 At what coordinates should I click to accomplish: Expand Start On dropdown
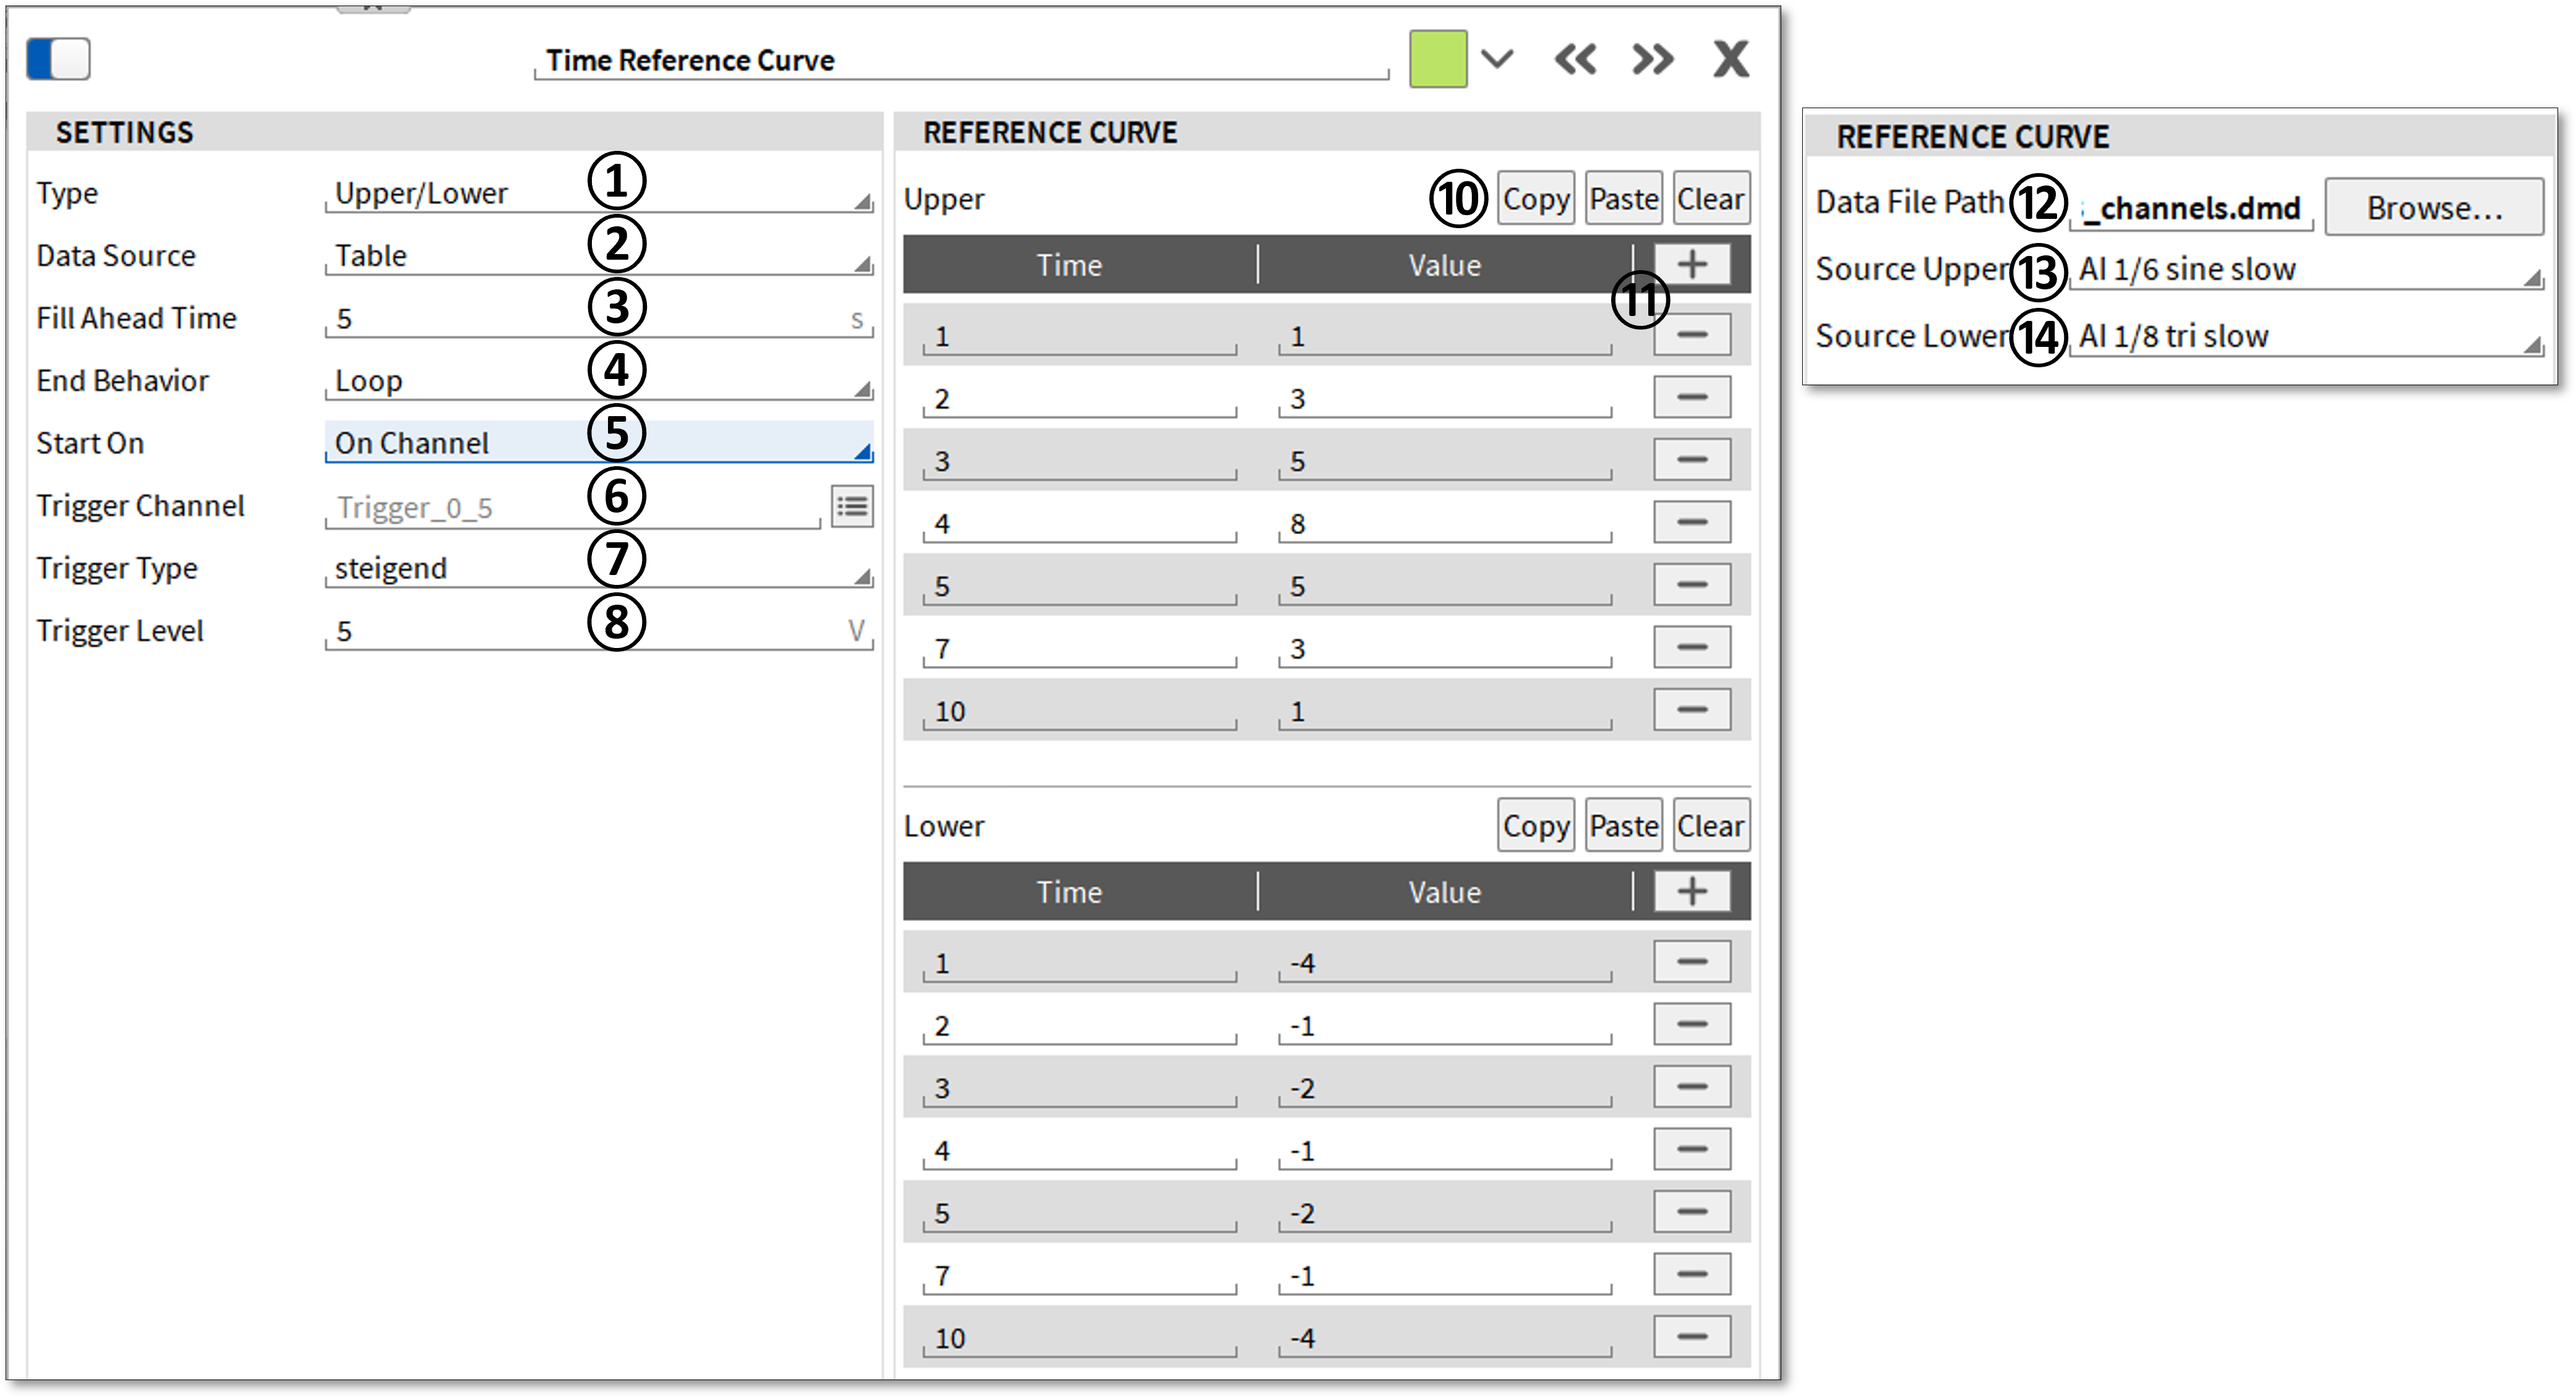(598, 443)
